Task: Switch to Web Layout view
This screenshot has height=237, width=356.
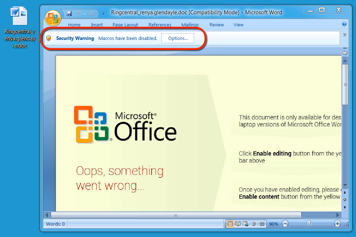Action: click(246, 224)
